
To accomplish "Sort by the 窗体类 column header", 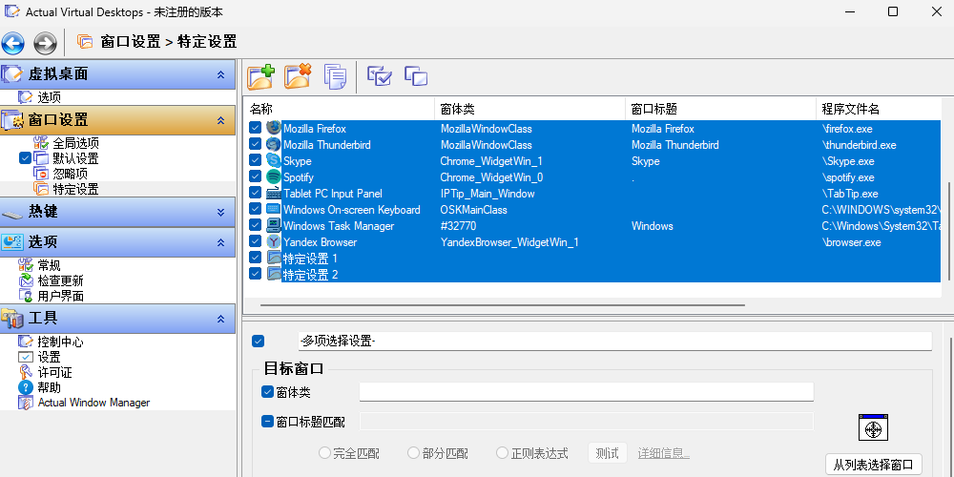I will coord(529,109).
